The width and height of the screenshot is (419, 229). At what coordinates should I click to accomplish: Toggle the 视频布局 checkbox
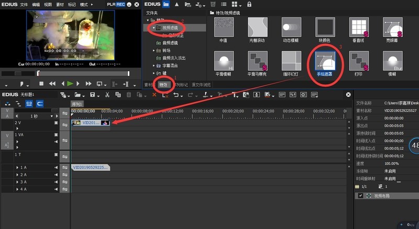[360, 196]
